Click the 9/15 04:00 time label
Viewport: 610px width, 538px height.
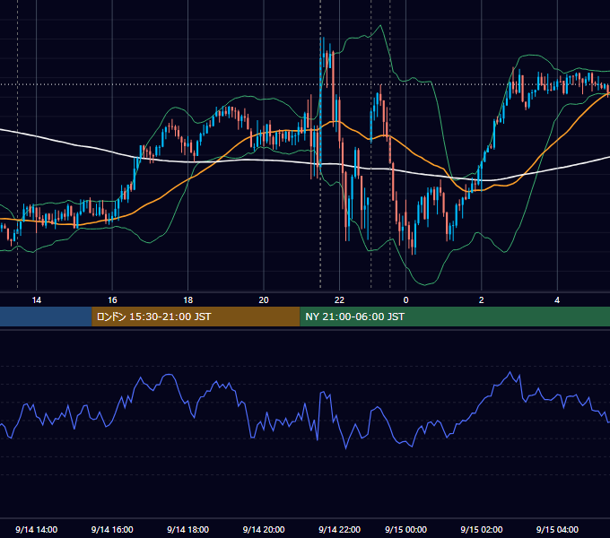point(557,529)
